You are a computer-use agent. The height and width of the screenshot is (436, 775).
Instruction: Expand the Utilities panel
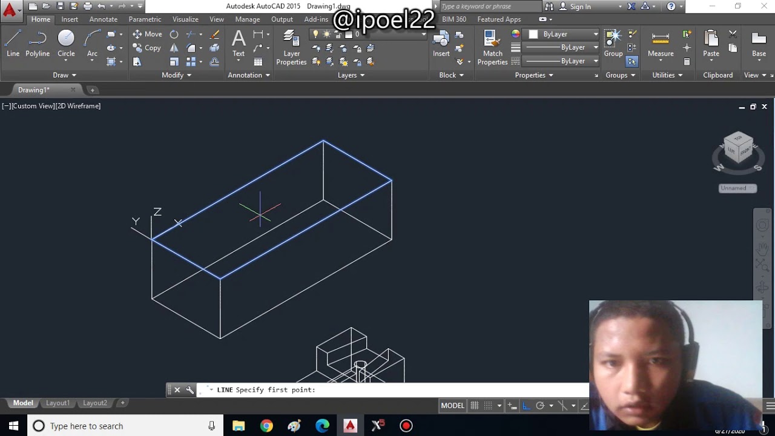pos(667,75)
